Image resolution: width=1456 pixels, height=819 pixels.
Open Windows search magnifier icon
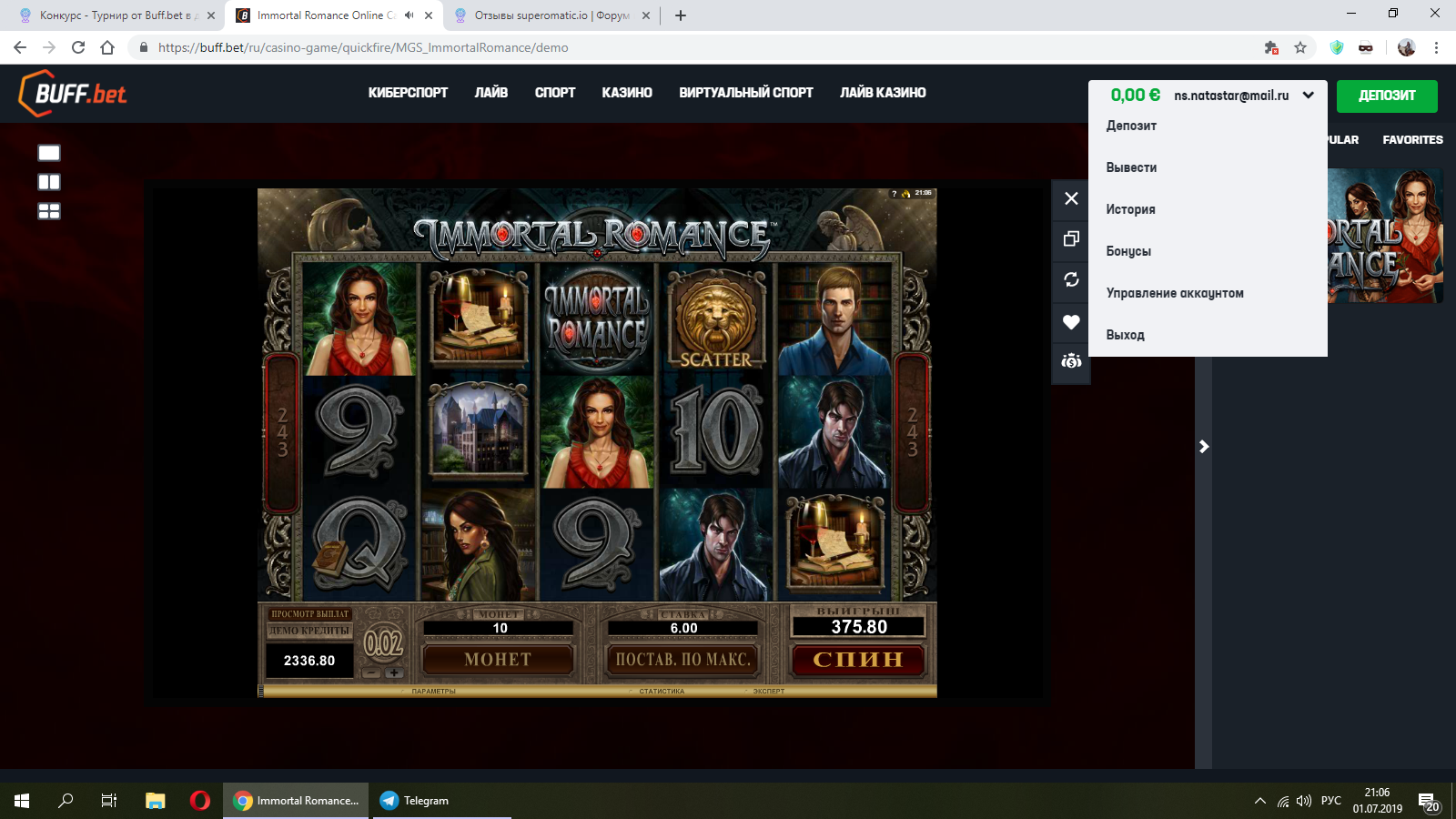(x=66, y=801)
